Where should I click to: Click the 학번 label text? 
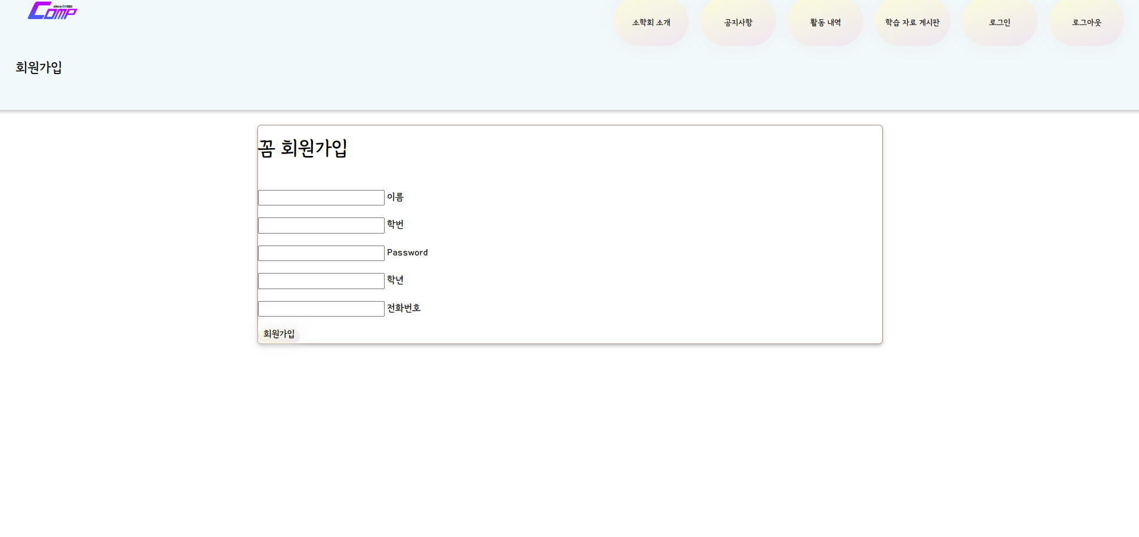tap(395, 225)
